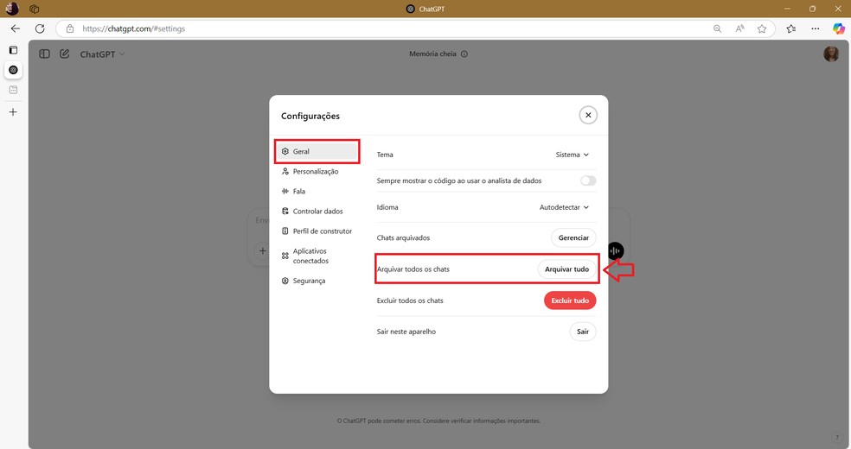View site info lock icon
Image resolution: width=851 pixels, height=449 pixels.
coord(70,28)
